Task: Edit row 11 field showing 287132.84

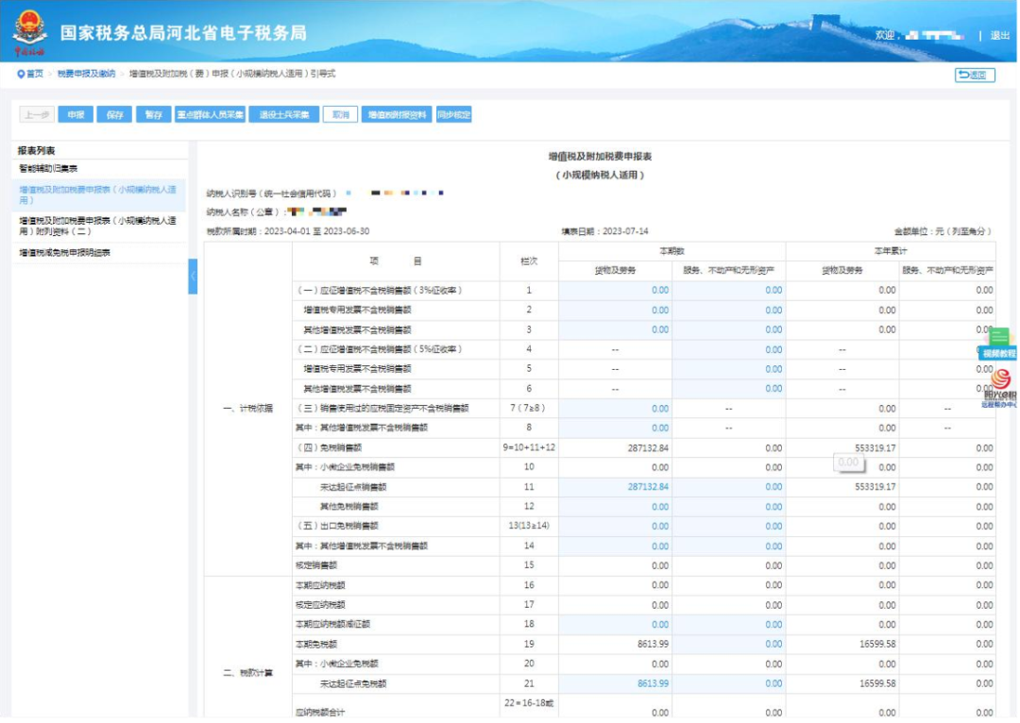Action: click(x=617, y=488)
